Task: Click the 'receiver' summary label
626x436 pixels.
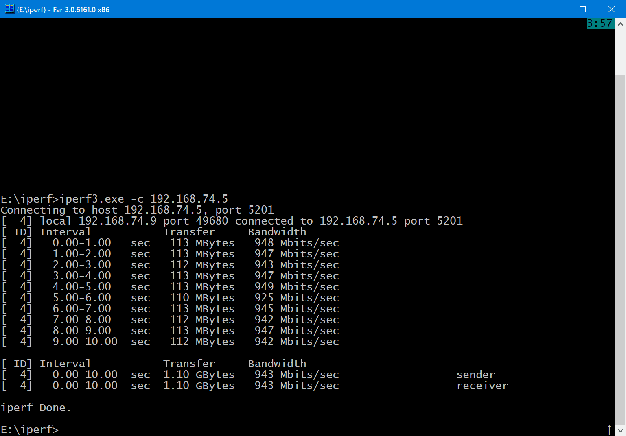Action: click(482, 386)
